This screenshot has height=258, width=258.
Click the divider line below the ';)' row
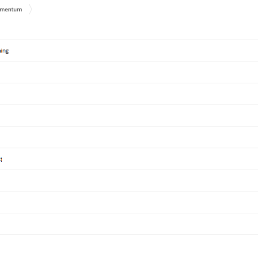coord(129,170)
